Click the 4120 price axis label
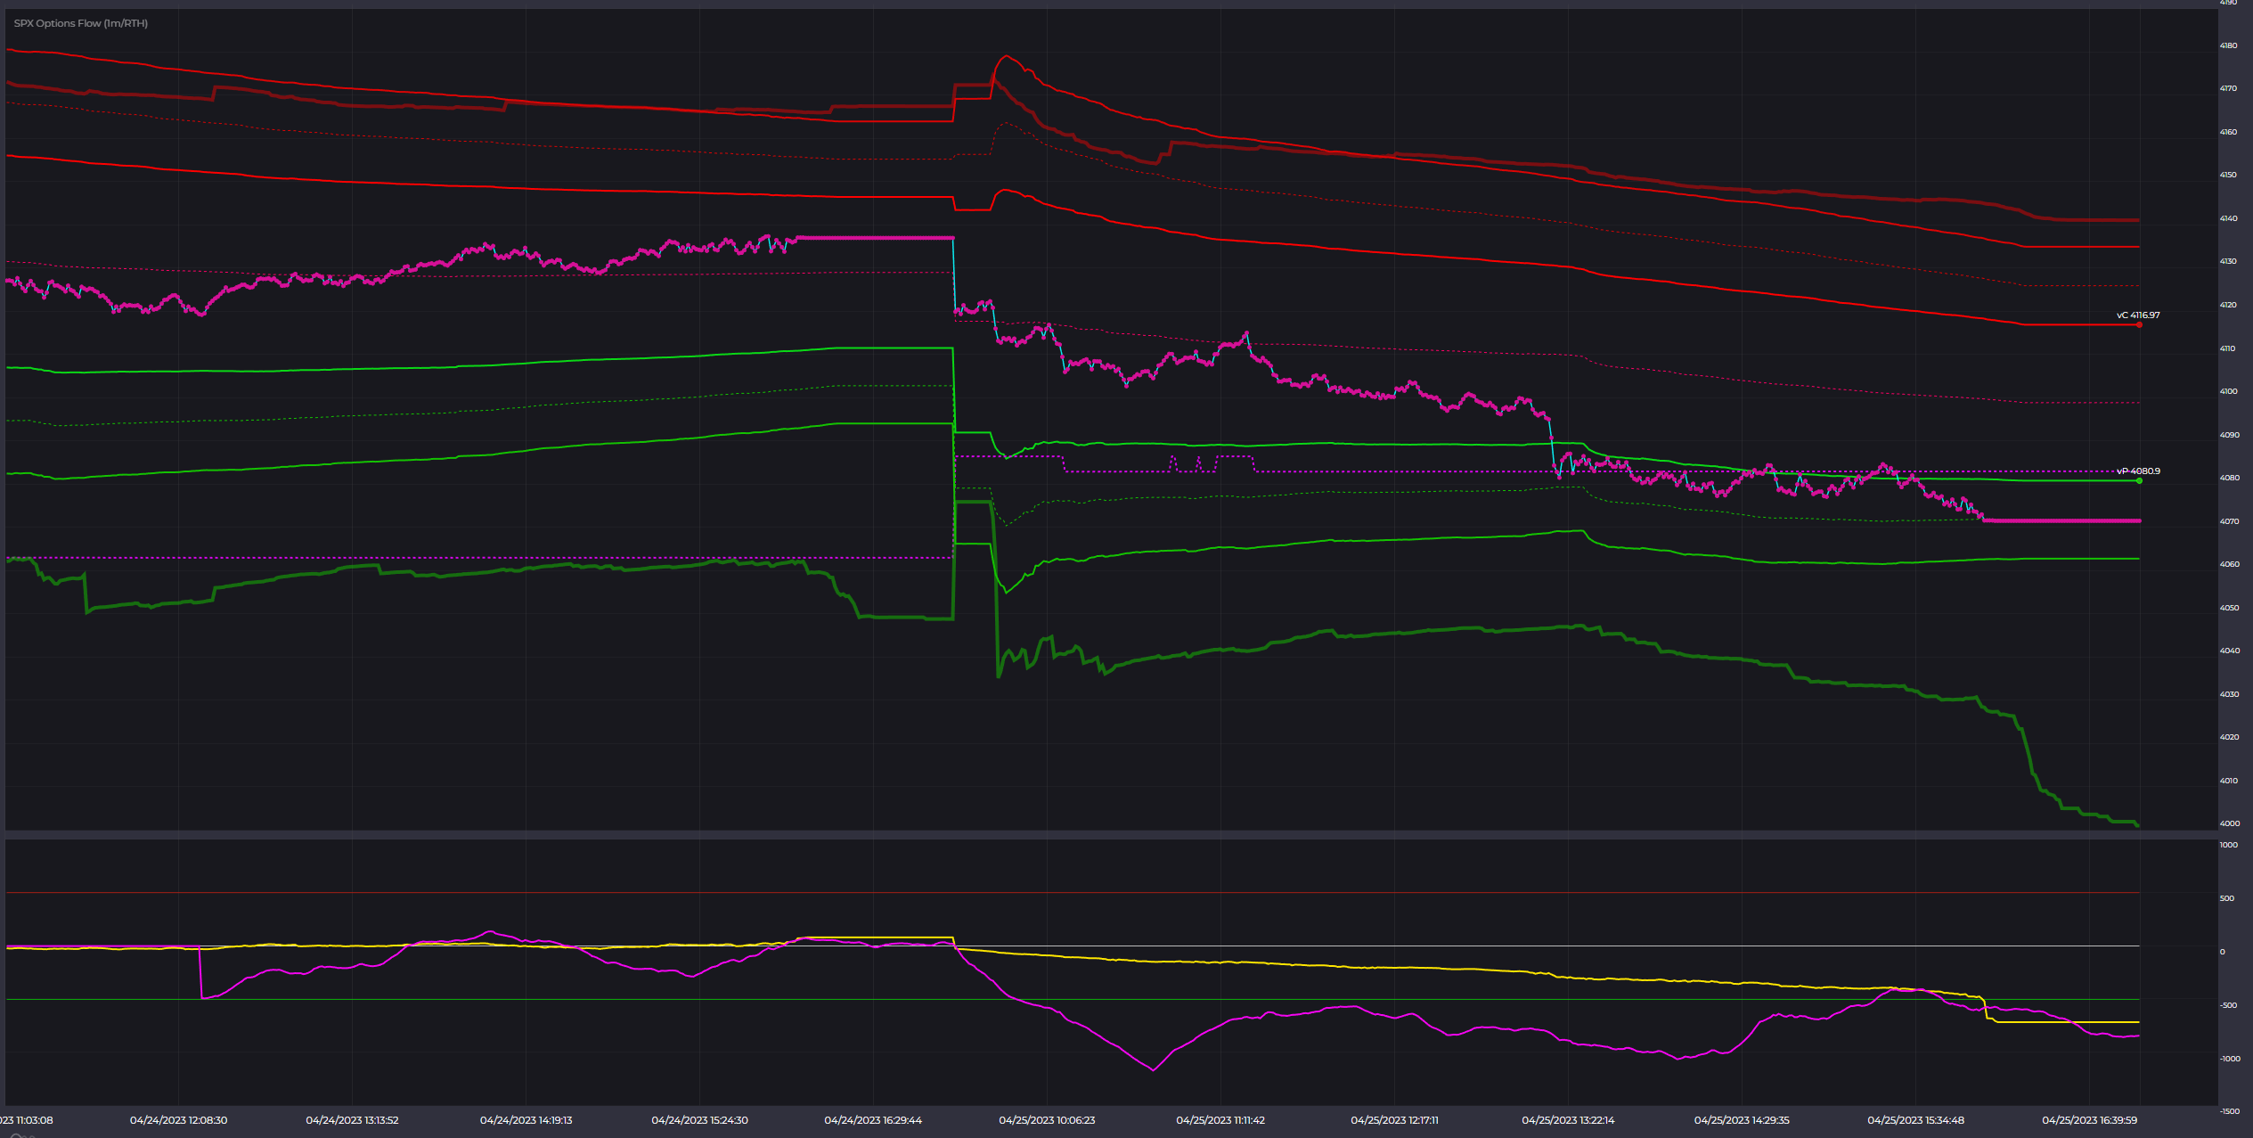This screenshot has height=1138, width=2253. pyautogui.click(x=2228, y=305)
